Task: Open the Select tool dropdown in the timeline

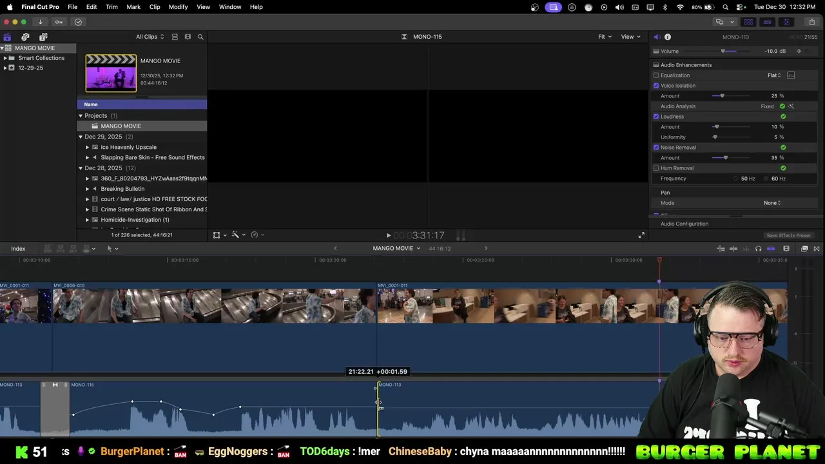Action: [x=112, y=249]
